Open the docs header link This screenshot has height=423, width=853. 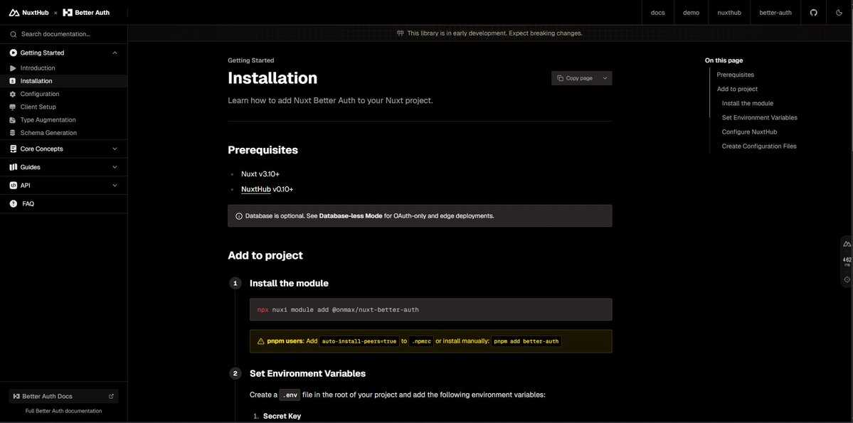coord(657,13)
